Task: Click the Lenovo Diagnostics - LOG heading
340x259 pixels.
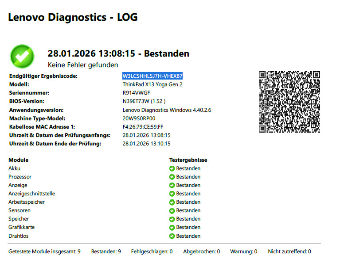Action: [73, 17]
